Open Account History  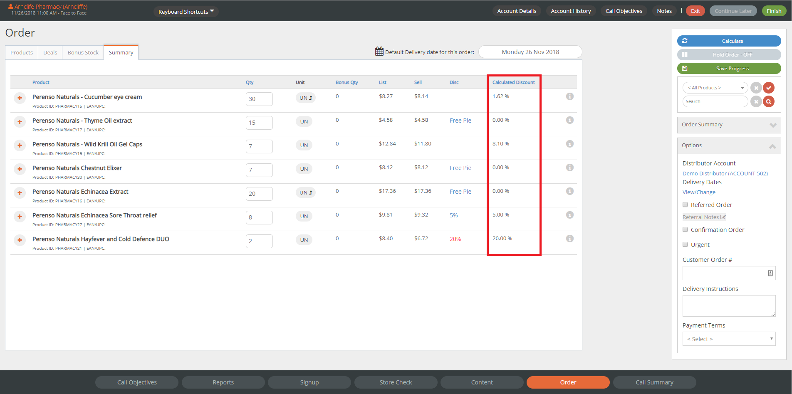(x=571, y=11)
